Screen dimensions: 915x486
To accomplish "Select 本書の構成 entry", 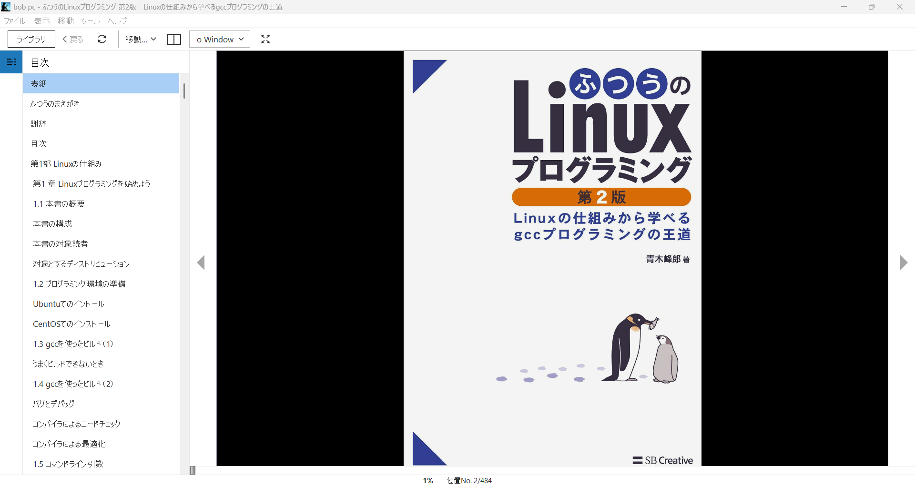I will coord(101,223).
